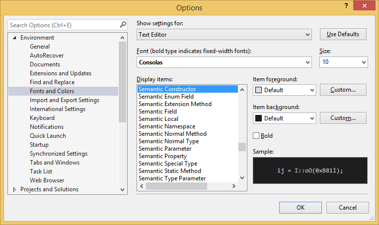Click the Search Options input field
The image size is (379, 225).
click(x=62, y=25)
